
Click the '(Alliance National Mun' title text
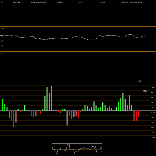coord(131,2)
